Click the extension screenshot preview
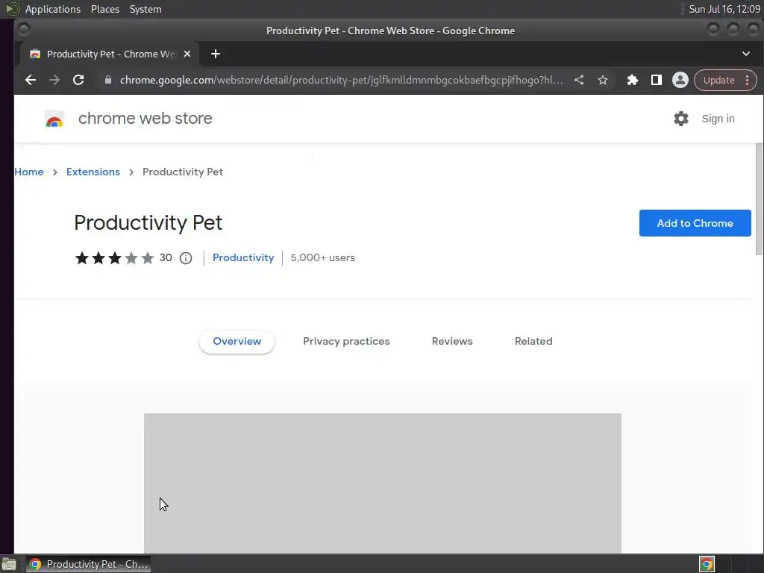The height and width of the screenshot is (573, 764). 383,483
